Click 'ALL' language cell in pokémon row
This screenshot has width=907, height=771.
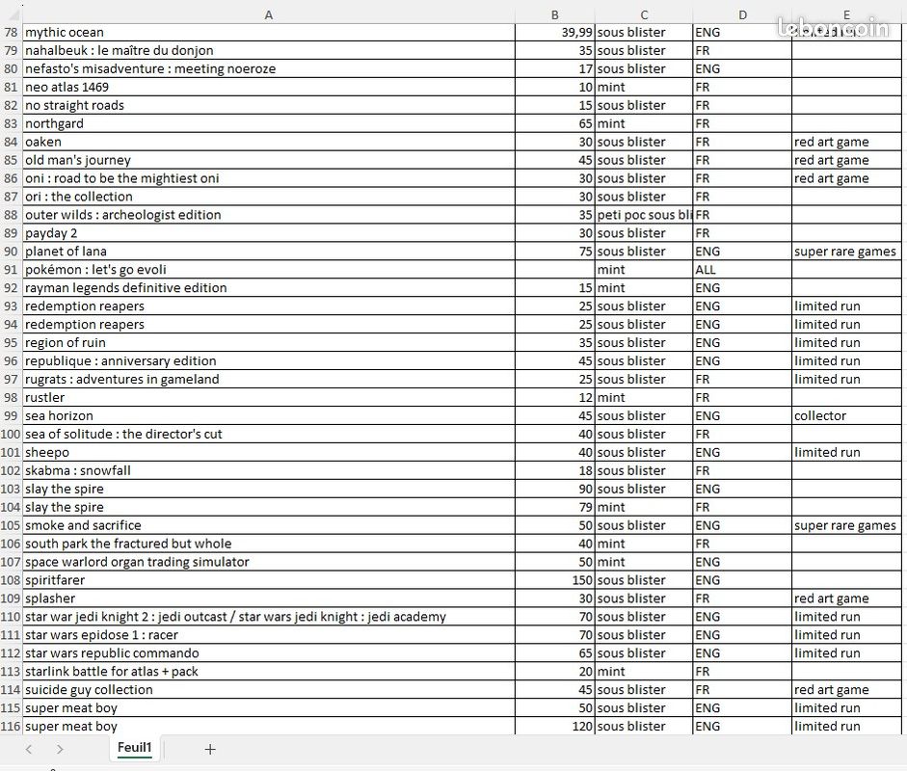click(742, 270)
